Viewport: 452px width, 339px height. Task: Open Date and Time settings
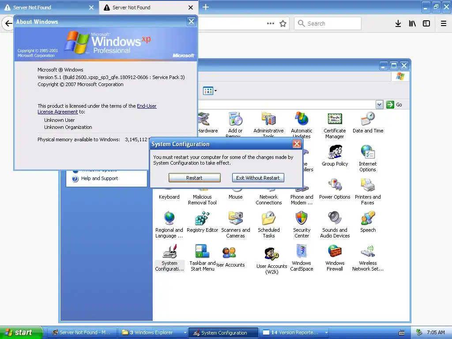point(368,123)
